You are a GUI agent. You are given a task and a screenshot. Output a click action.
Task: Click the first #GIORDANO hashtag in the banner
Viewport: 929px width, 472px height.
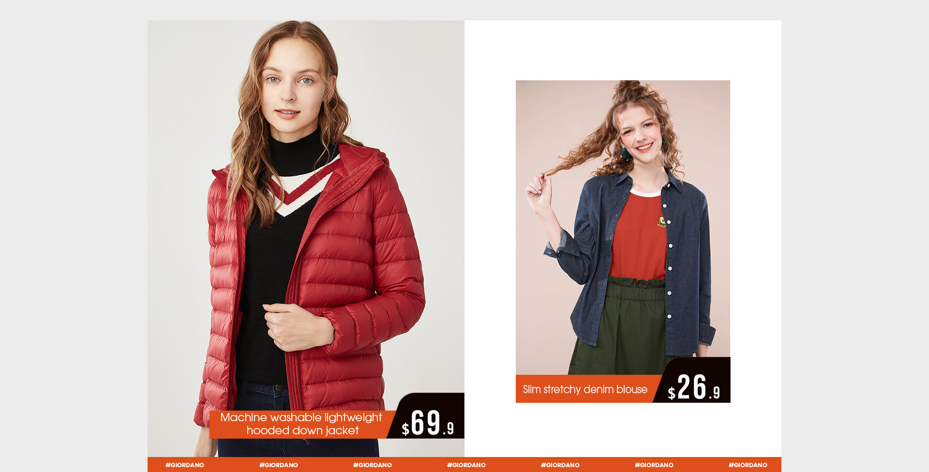point(185,465)
